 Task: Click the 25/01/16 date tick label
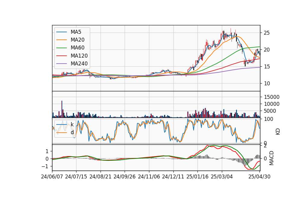coord(197,177)
